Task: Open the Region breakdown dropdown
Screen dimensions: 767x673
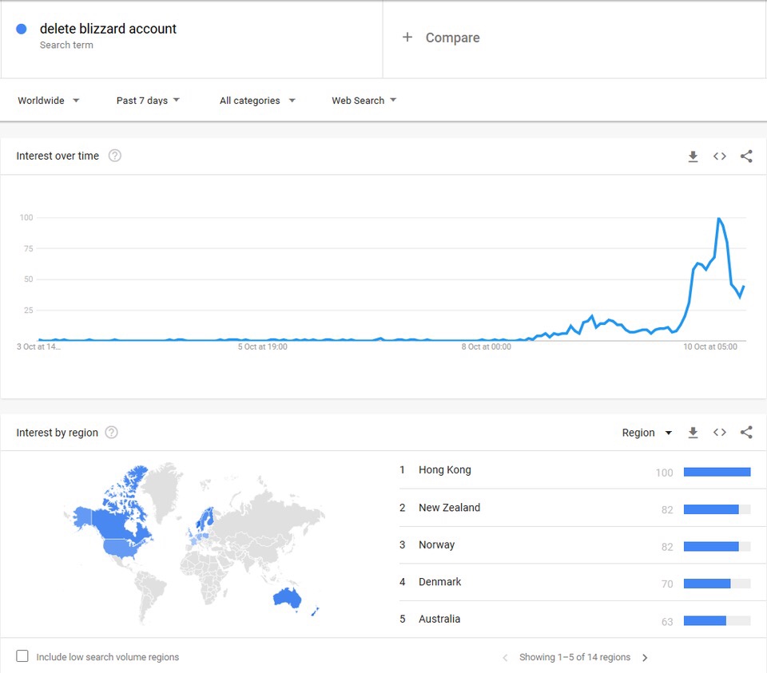Action: click(x=647, y=433)
